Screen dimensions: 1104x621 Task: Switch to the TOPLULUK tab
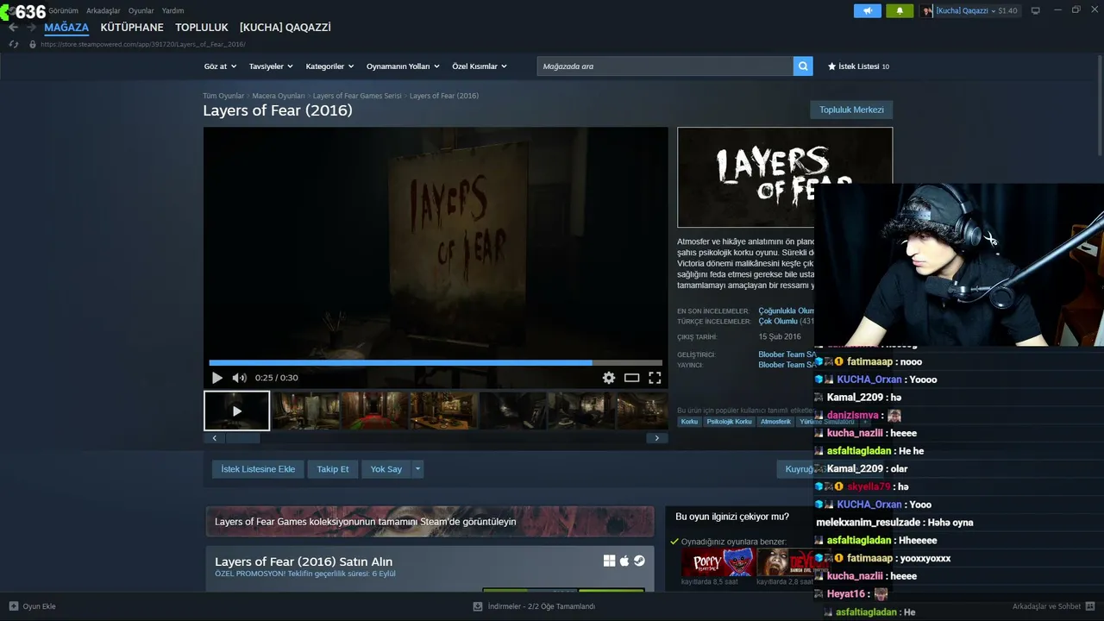(202, 28)
